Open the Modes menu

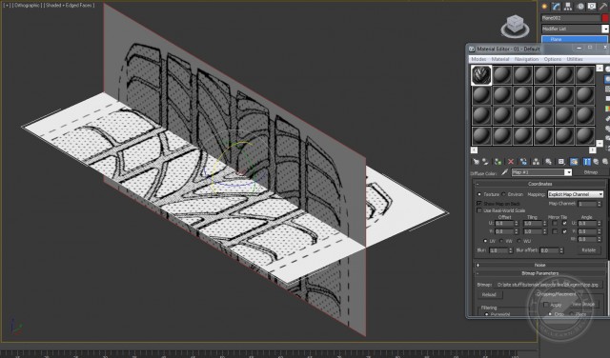478,59
